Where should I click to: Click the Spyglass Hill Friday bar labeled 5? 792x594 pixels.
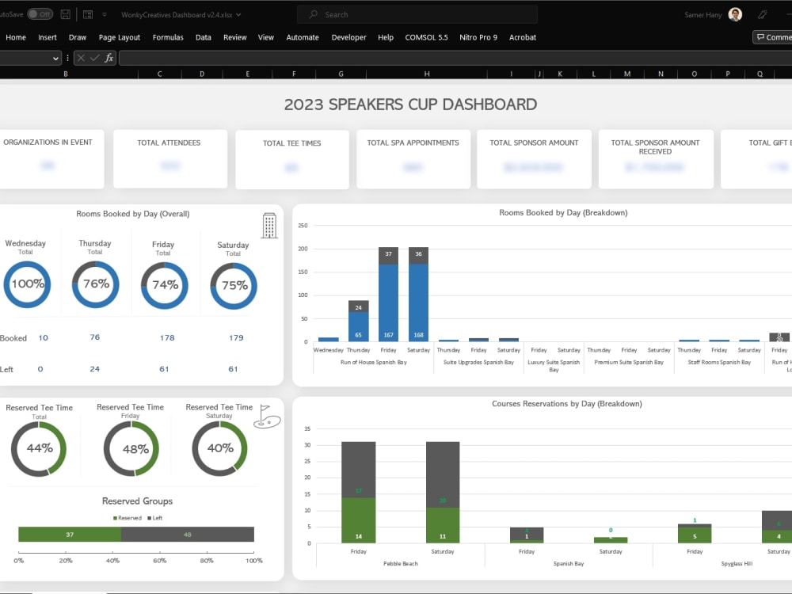click(695, 535)
